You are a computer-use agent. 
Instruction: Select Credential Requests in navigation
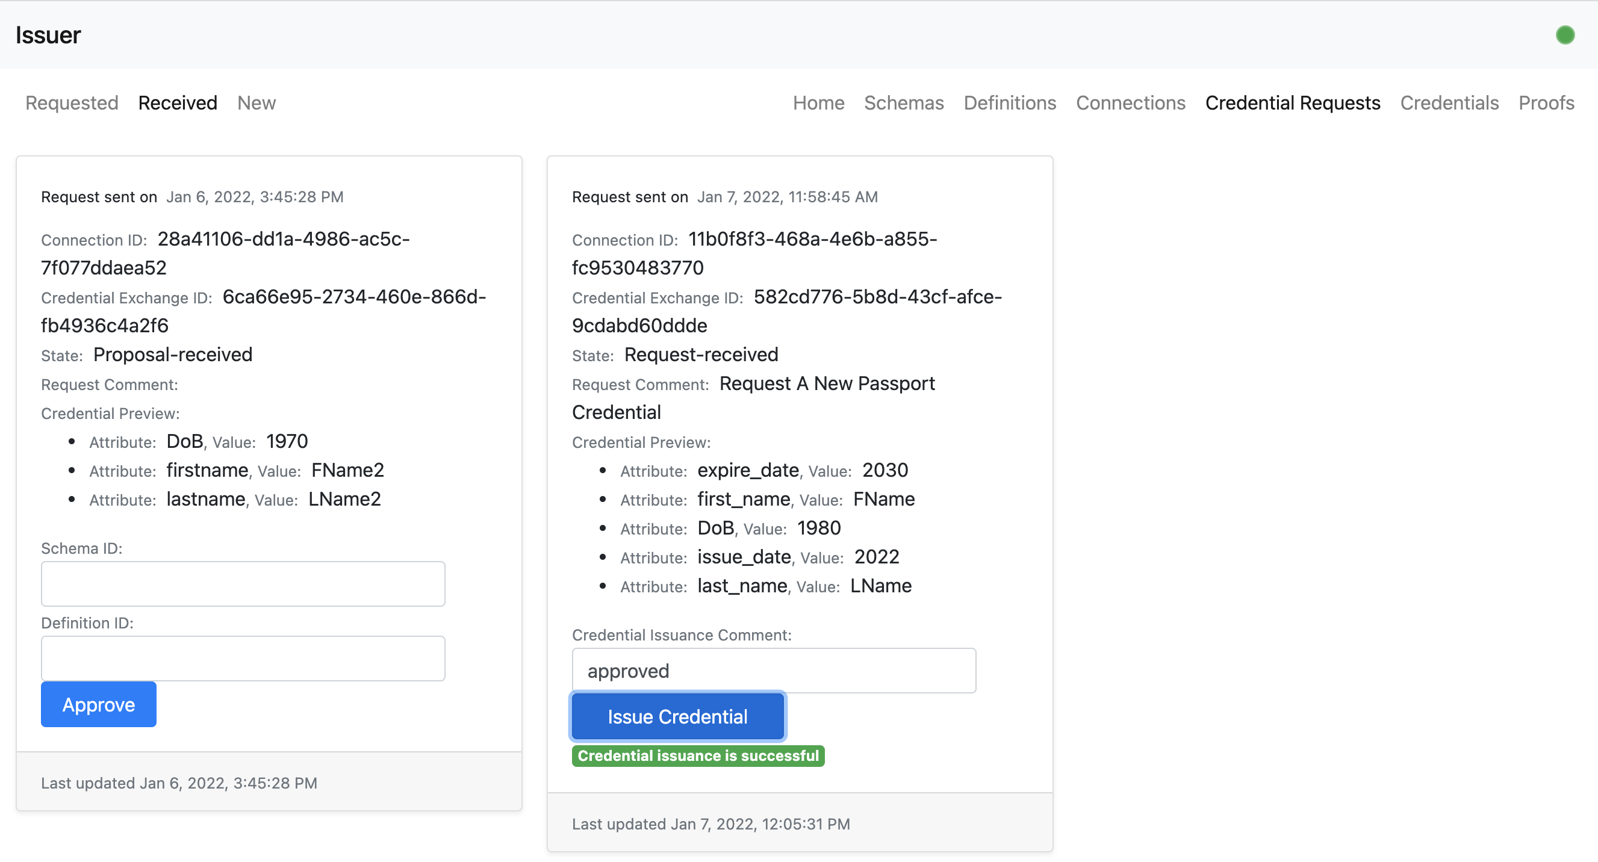click(x=1292, y=103)
